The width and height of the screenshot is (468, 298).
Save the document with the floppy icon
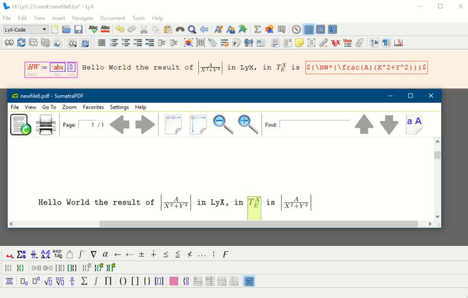[x=78, y=29]
